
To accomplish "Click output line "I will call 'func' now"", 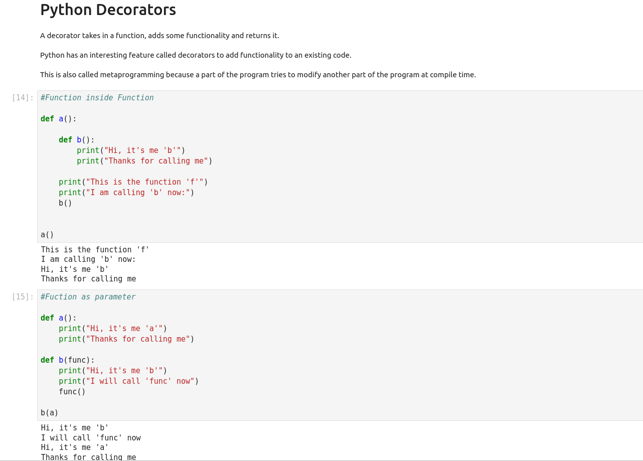I will pos(91,438).
